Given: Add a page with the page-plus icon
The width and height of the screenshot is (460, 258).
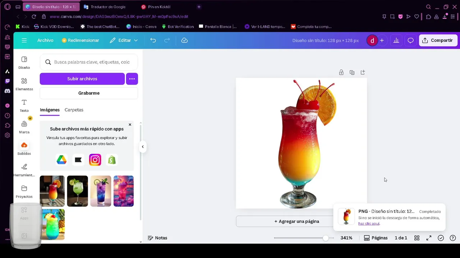Looking at the screenshot, I should (x=363, y=72).
